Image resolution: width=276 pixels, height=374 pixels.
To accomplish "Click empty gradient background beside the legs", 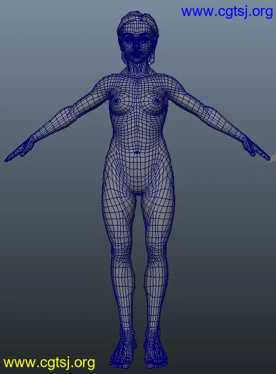I will (214, 263).
